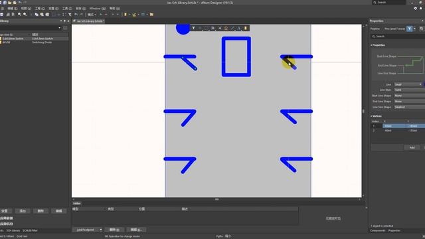Click vertex 2 X value cell
The width and height of the screenshot is (425, 239).
point(394,131)
